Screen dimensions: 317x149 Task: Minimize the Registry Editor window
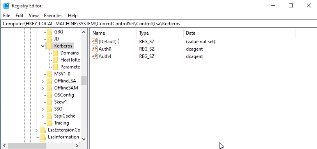pyautogui.click(x=273, y=6)
